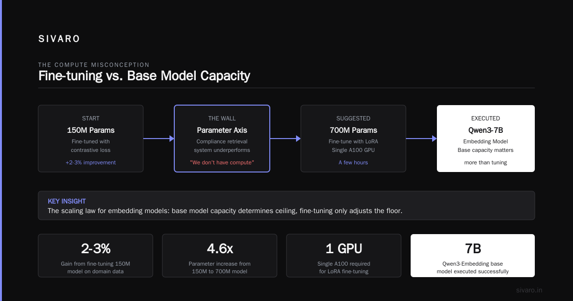Click arrow pointing to EXECUTED card
The width and height of the screenshot is (573, 301).
pyautogui.click(x=421, y=139)
